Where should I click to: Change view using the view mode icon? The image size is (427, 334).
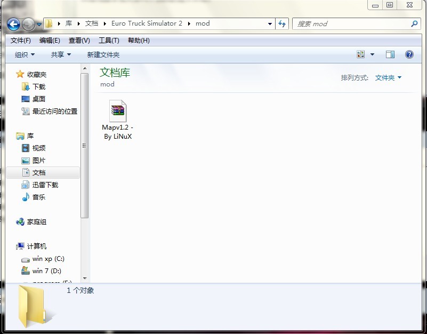(361, 54)
